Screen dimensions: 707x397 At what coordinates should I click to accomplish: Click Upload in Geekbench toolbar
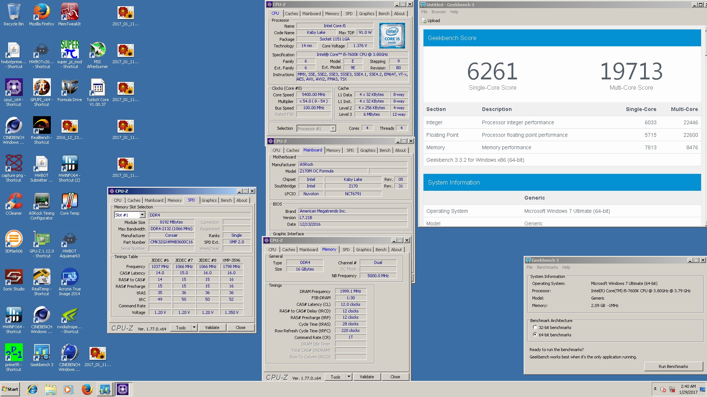coord(431,21)
